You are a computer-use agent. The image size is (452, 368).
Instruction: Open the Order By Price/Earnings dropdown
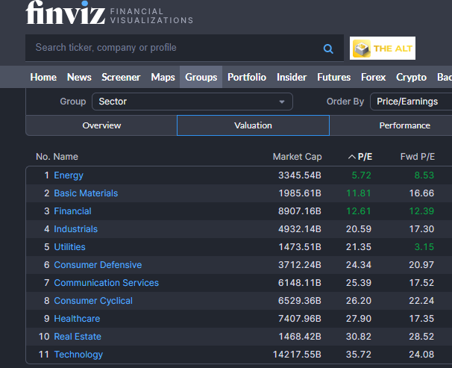point(411,102)
